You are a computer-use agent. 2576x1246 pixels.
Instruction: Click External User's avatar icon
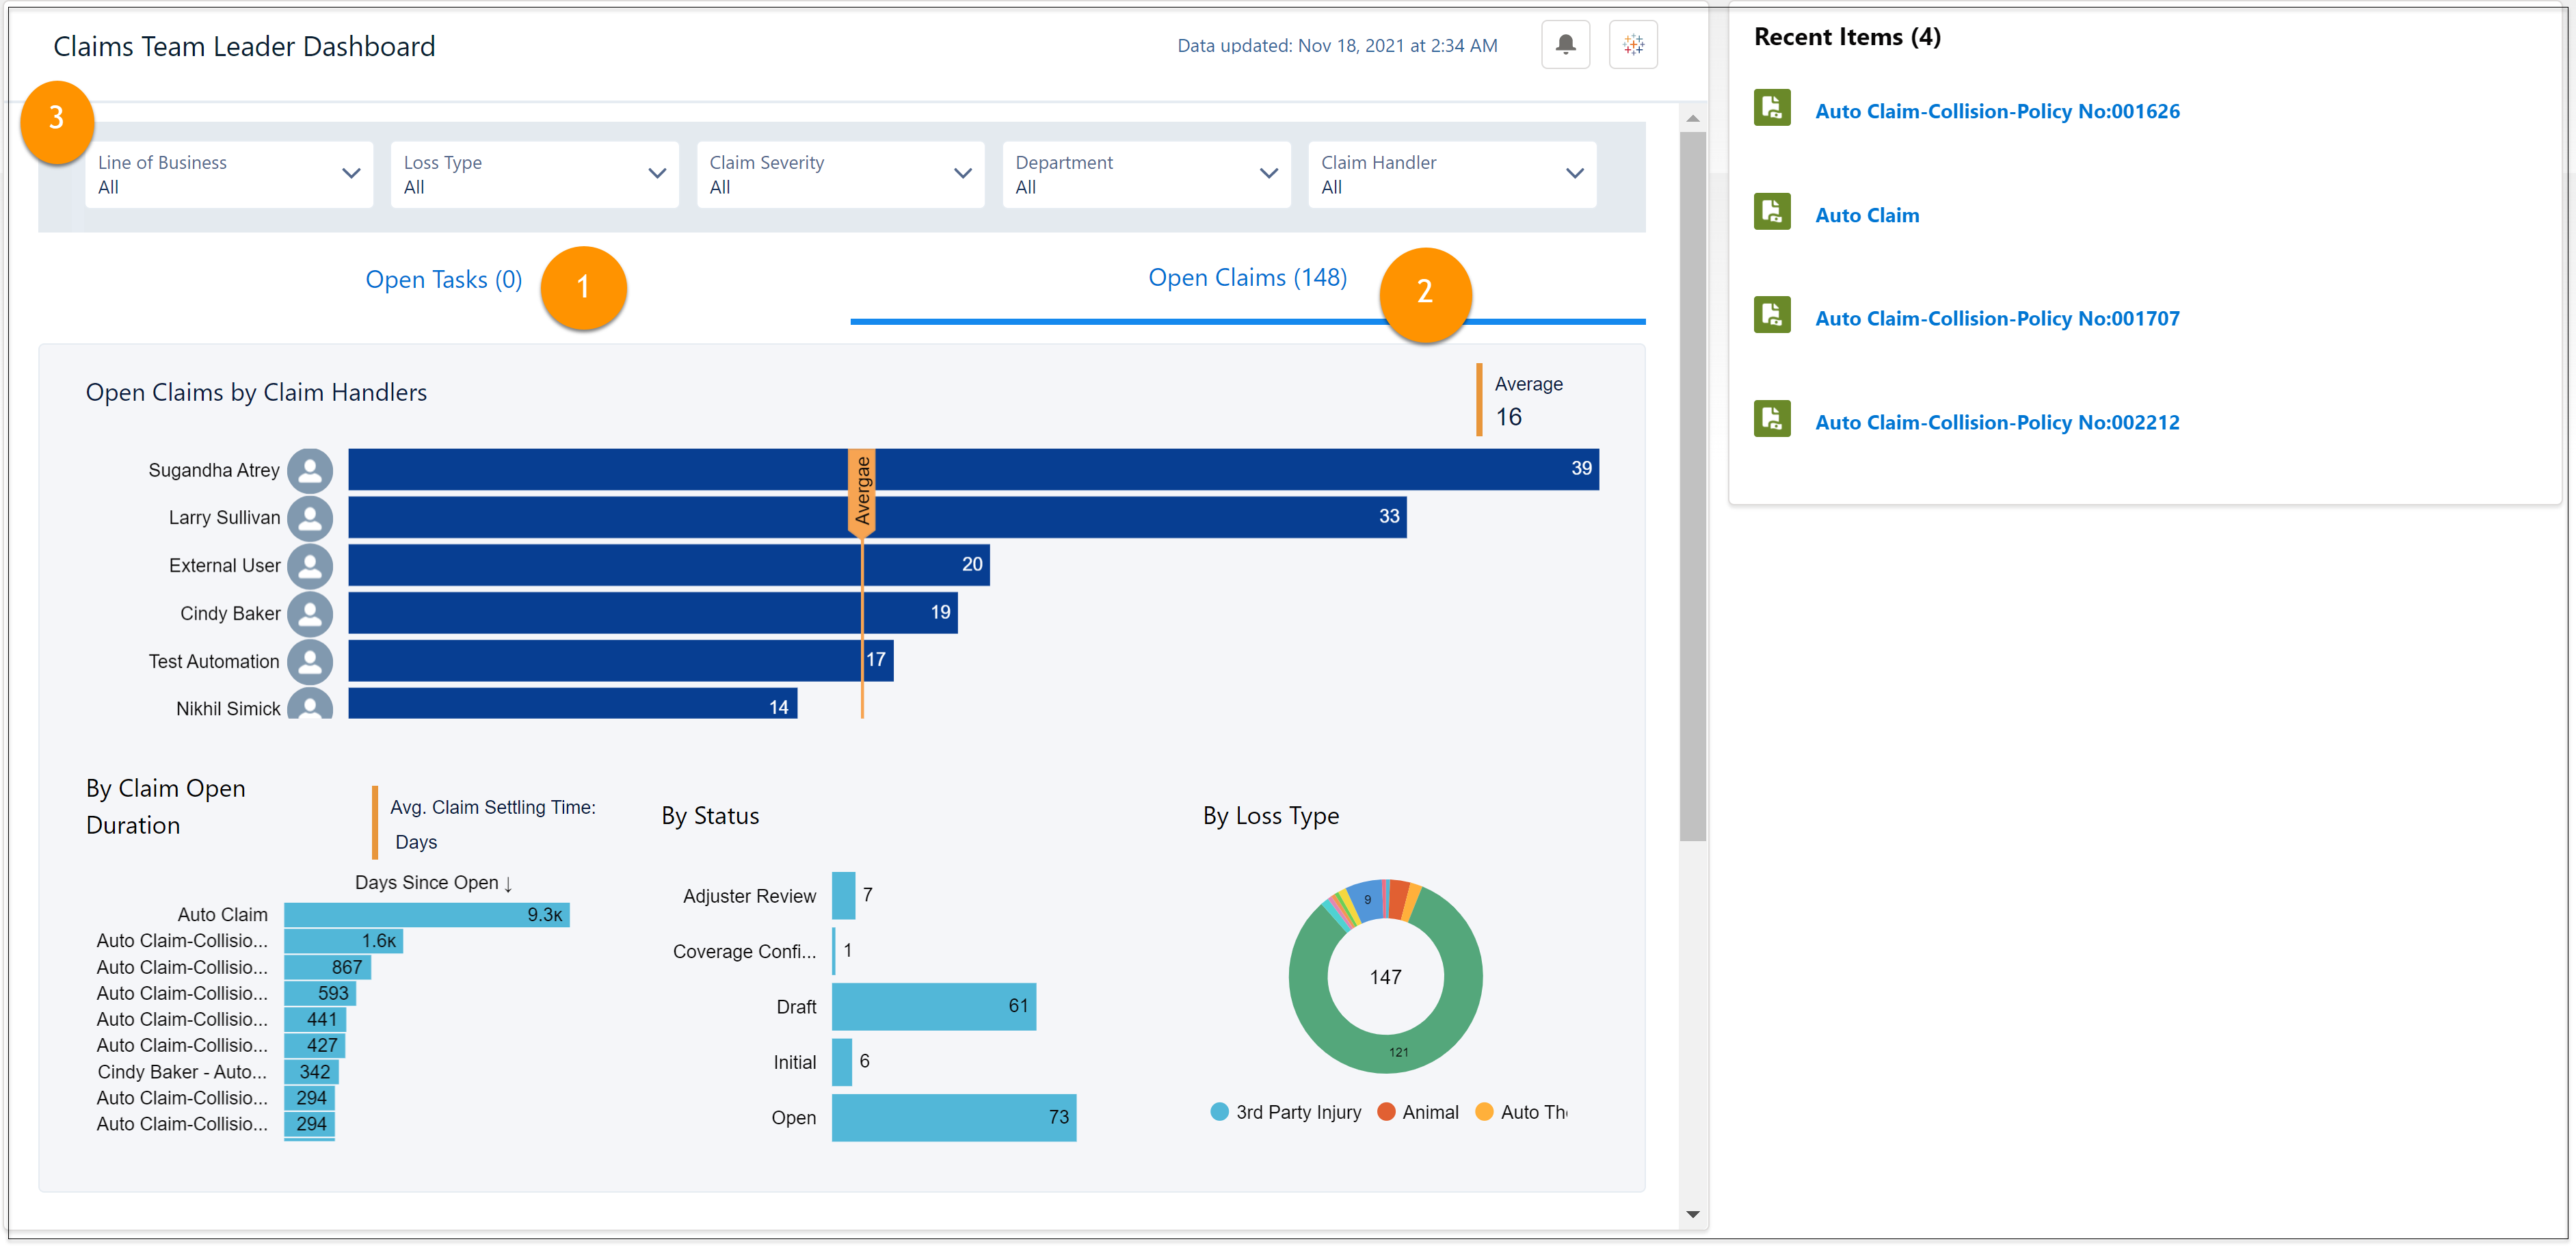[310, 566]
